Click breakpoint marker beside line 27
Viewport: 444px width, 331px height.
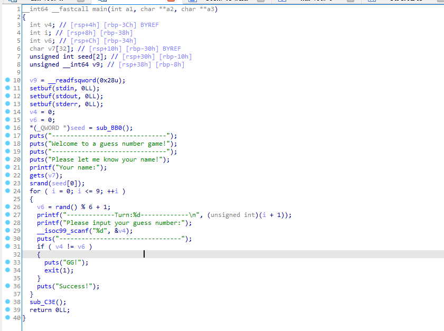pyautogui.click(x=7, y=215)
